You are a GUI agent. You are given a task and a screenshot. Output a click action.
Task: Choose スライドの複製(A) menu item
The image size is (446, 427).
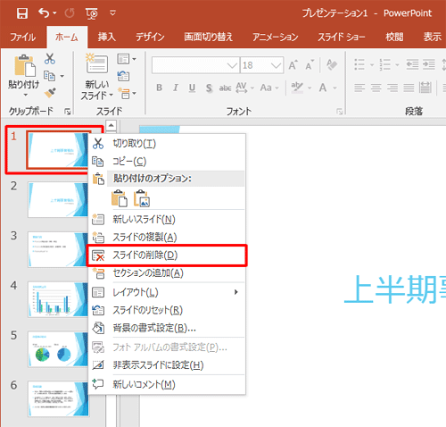tap(167, 238)
